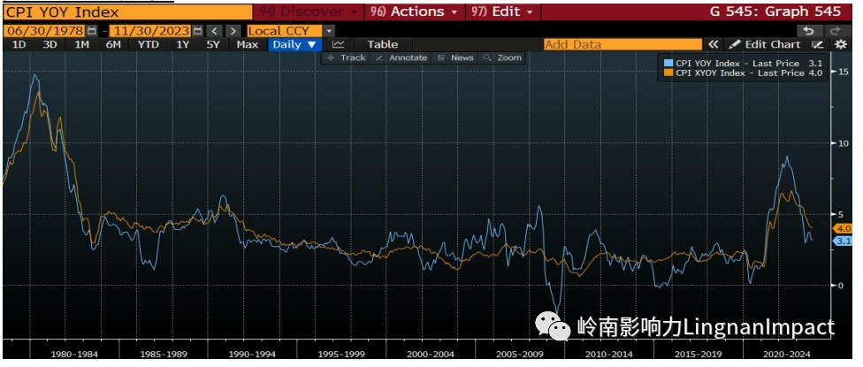Screen dimensions: 863x367
Task: Click the end date 11/30/2023 field
Action: (x=149, y=31)
